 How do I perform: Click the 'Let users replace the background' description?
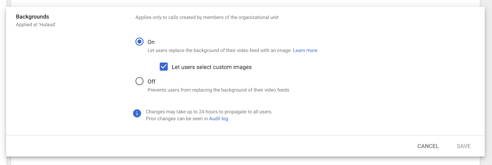click(220, 50)
